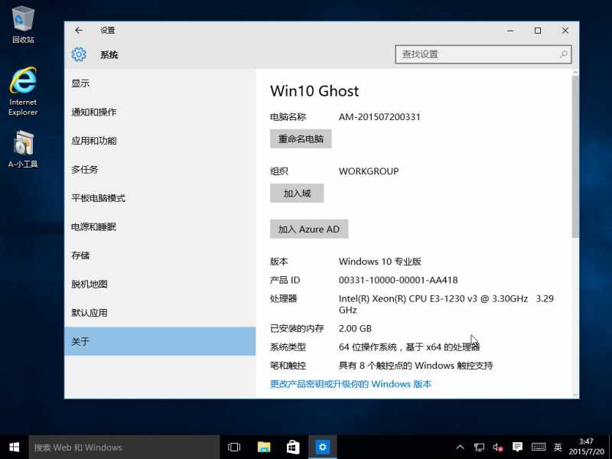Click the vertical scrollbar thumb
This screenshot has height=459, width=612.
[x=575, y=157]
